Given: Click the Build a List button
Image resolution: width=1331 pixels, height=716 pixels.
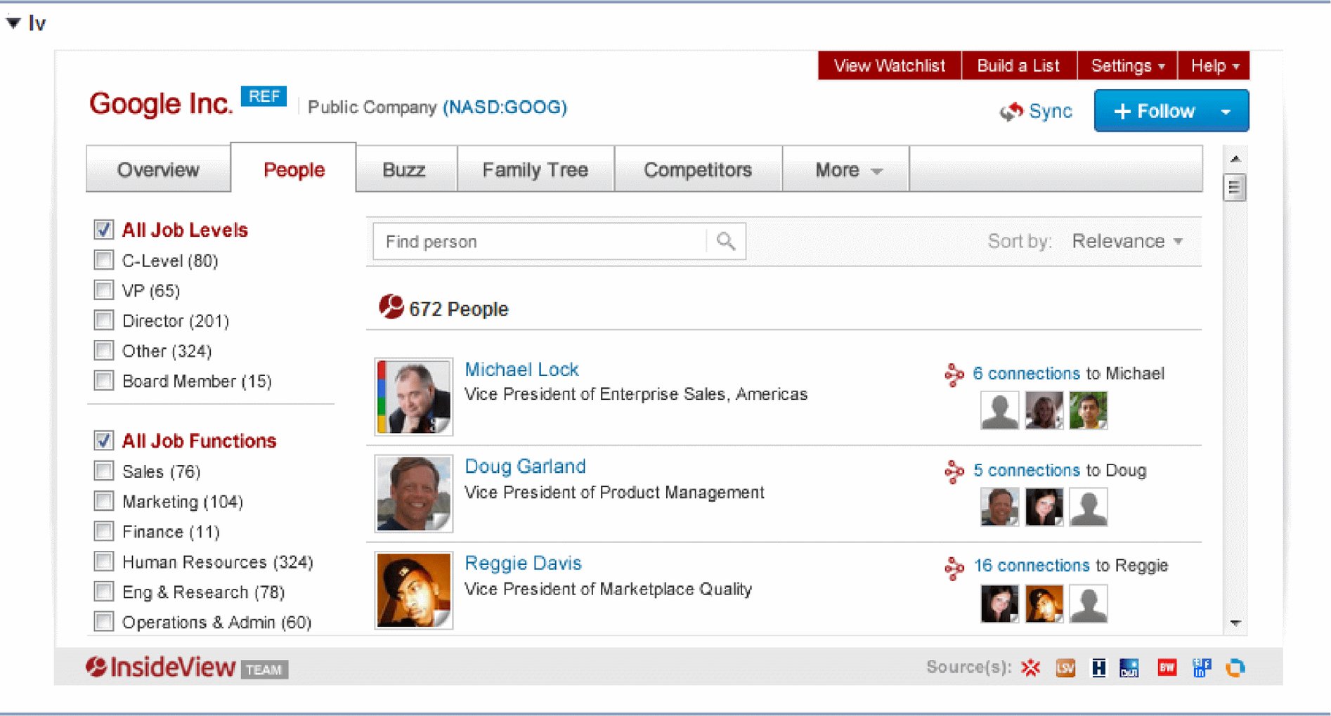Looking at the screenshot, I should (1018, 65).
